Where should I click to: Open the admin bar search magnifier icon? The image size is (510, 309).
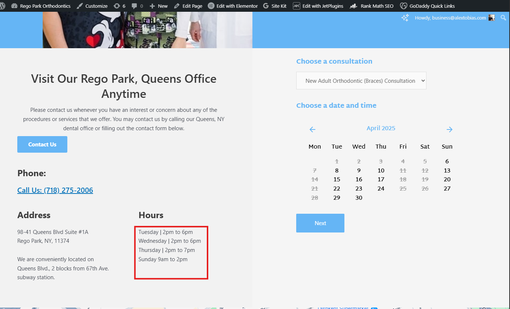tap(503, 18)
